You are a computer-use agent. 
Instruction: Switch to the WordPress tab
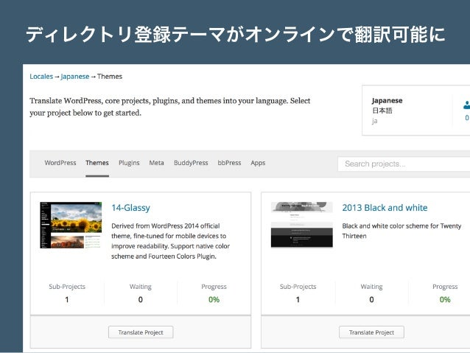(60, 163)
